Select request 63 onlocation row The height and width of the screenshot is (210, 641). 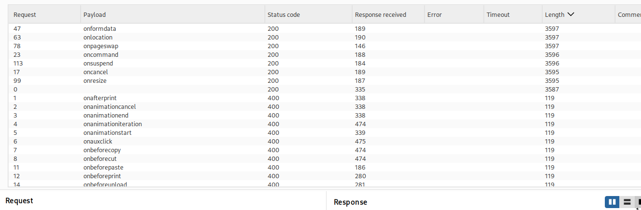point(325,37)
